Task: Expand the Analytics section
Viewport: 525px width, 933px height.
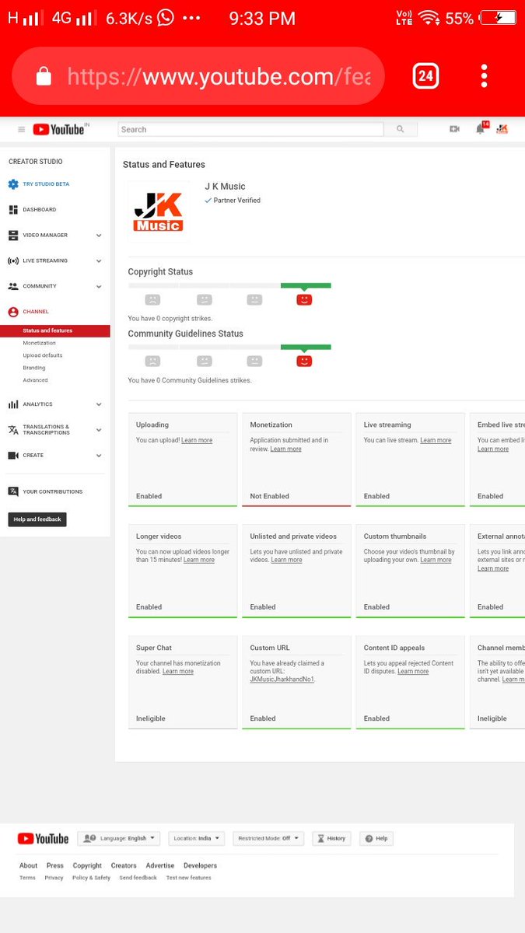Action: pos(99,404)
